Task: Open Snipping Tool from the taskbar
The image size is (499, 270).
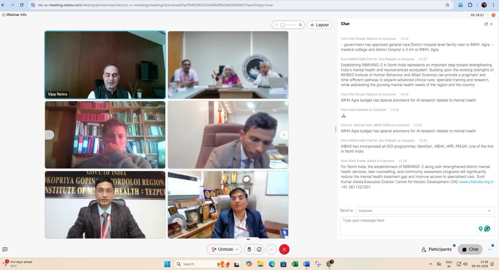Action: (318, 264)
